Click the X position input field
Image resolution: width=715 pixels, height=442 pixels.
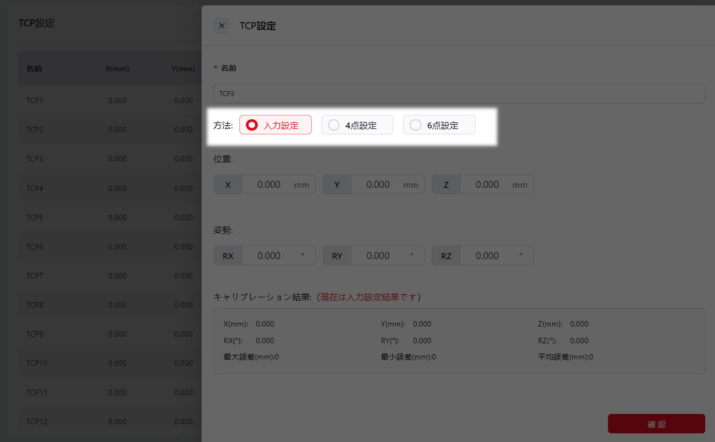click(x=269, y=185)
